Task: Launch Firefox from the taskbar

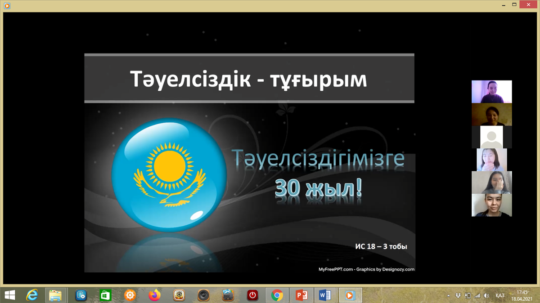Action: pos(154,295)
